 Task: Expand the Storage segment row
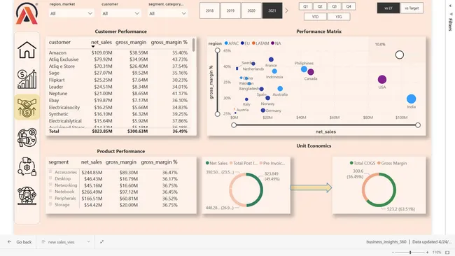50,204
